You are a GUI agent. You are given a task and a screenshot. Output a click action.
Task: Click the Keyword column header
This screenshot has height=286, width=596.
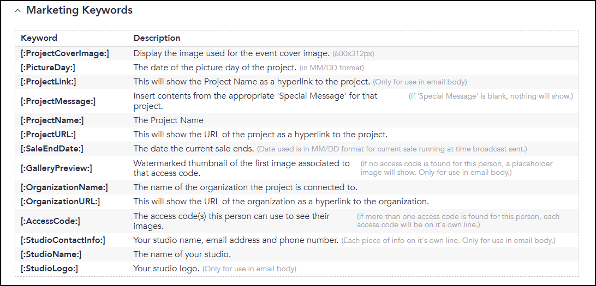39,38
